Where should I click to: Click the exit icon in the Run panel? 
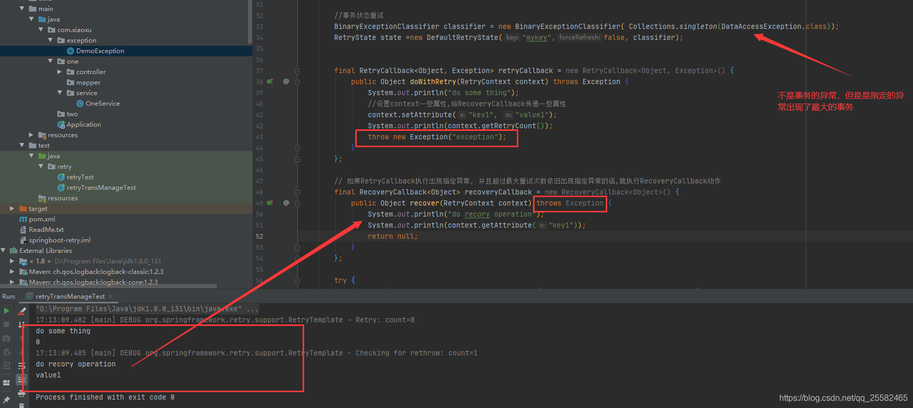click(x=6, y=365)
